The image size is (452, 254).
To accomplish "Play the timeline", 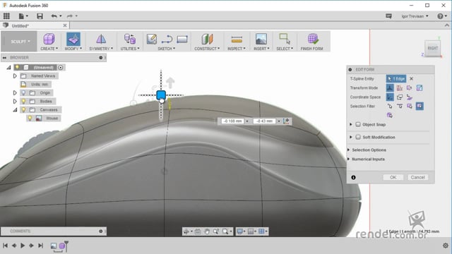I will tap(23, 246).
